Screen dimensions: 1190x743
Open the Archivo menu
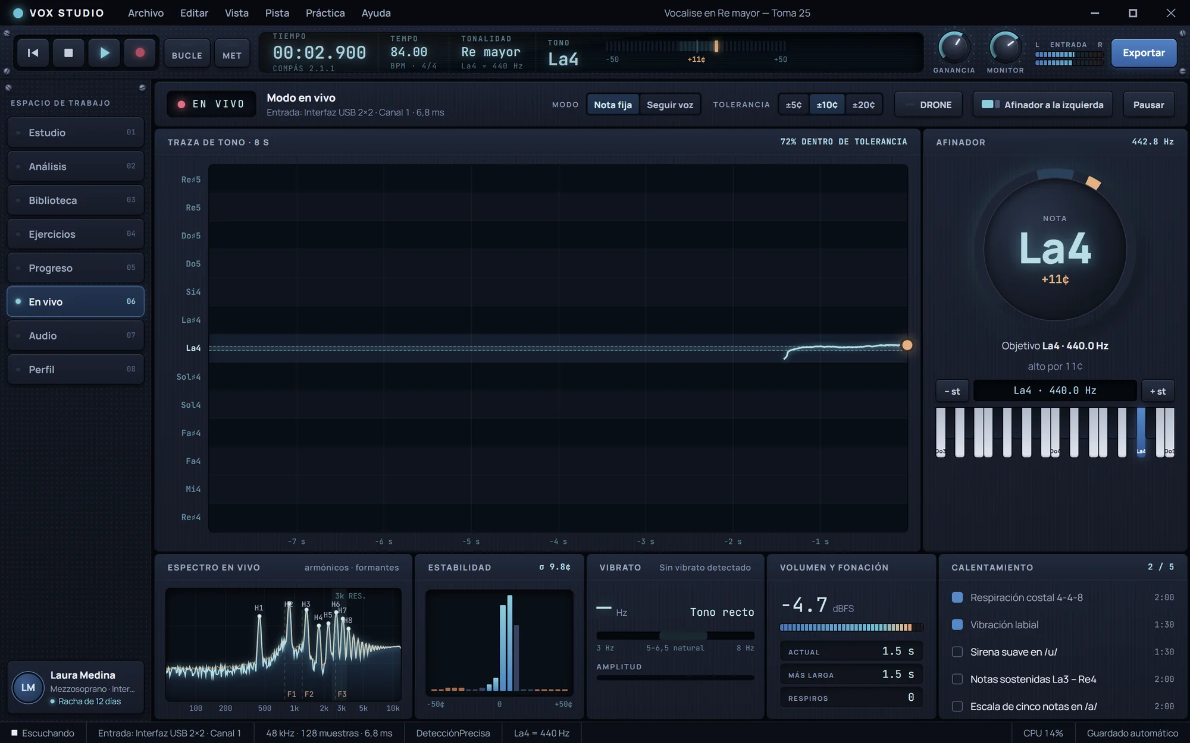pos(146,12)
